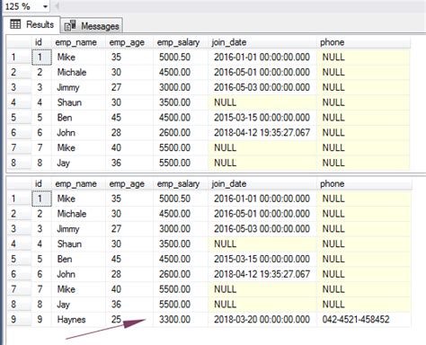
Task: Select the join_date column header in second grid
Action: 262,183
